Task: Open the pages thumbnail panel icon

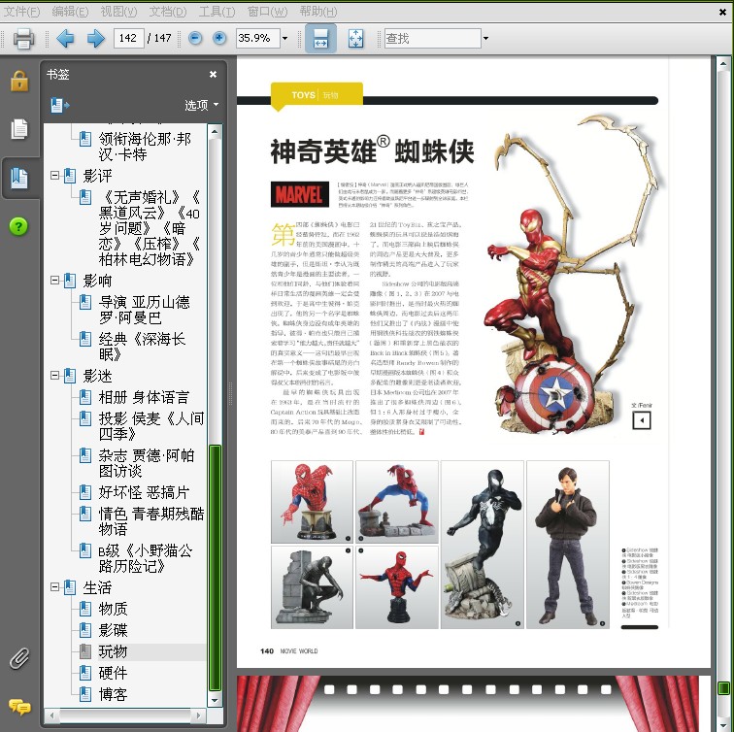Action: click(19, 129)
